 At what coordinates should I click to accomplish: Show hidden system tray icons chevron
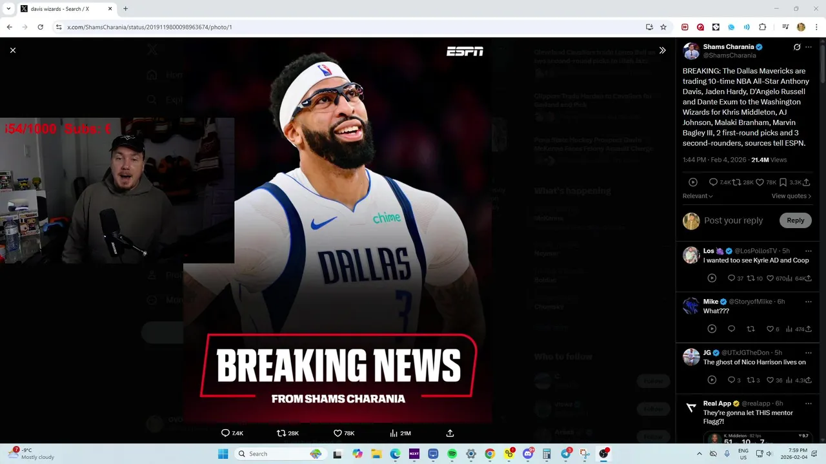[x=699, y=454]
